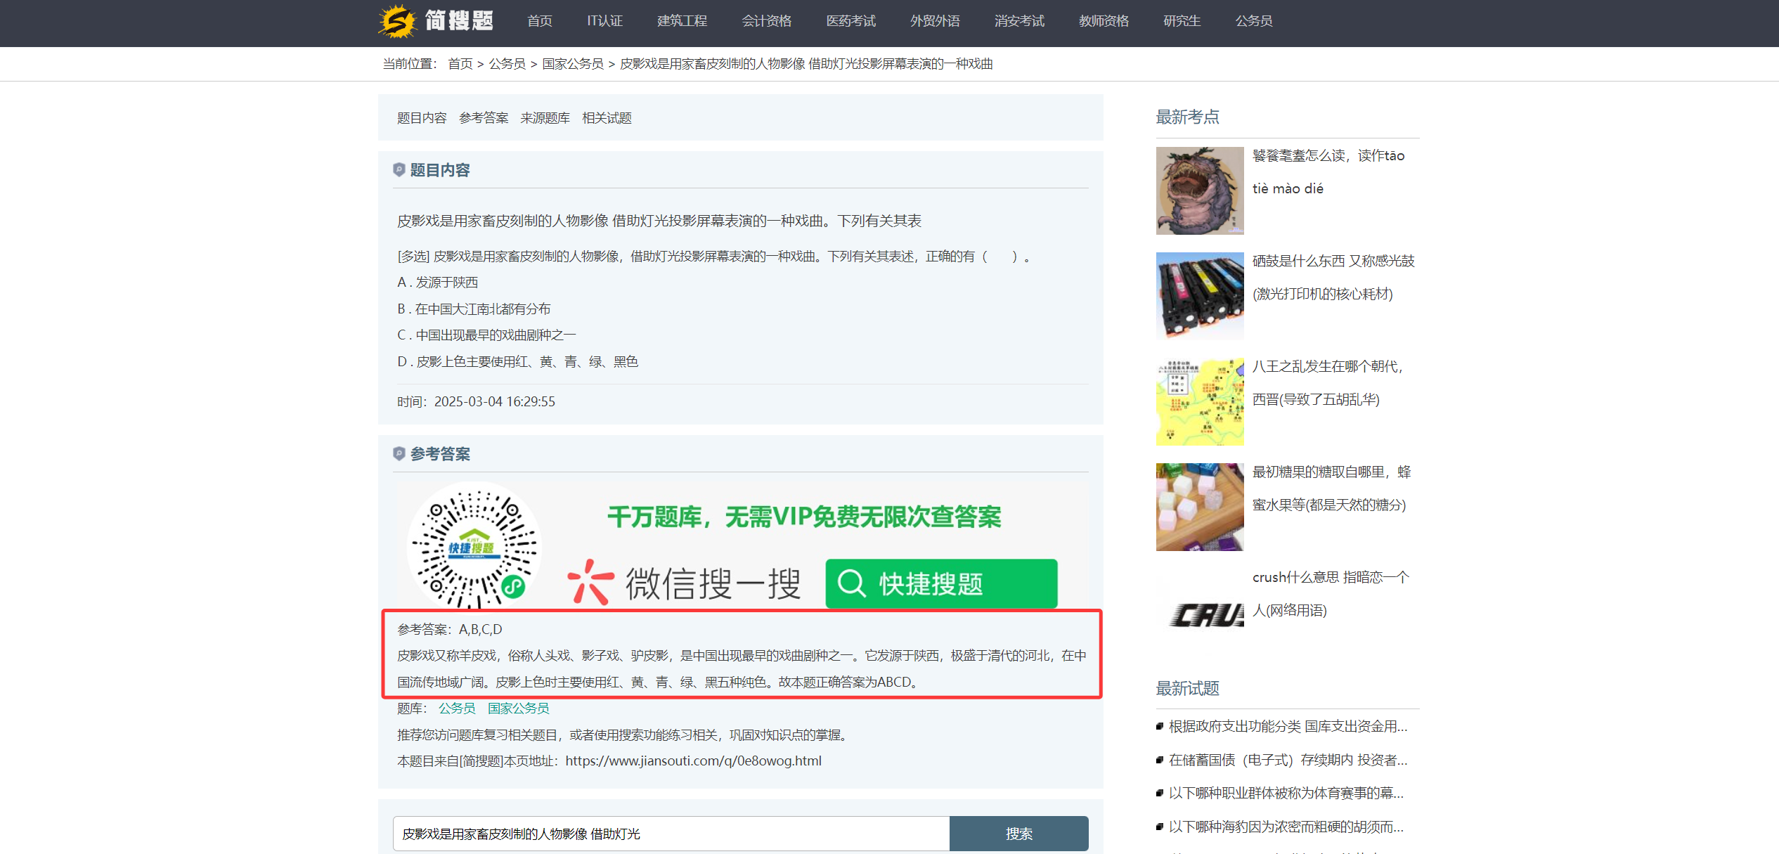Viewport: 1779px width, 854px height.
Task: Click the bullet icon before 根据政府支出功能分类 item
Action: tap(1160, 727)
